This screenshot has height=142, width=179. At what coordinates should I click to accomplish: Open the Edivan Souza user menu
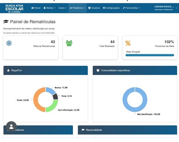point(166,8)
